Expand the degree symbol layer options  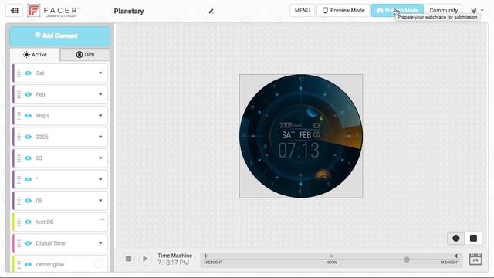click(100, 179)
